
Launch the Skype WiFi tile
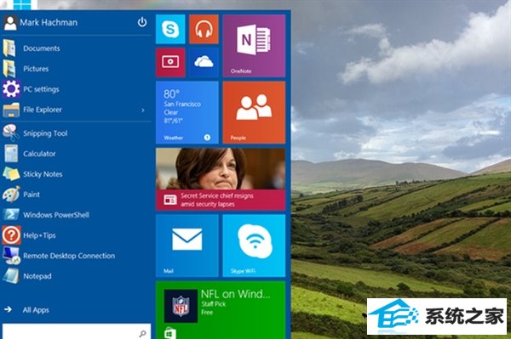[254, 246]
